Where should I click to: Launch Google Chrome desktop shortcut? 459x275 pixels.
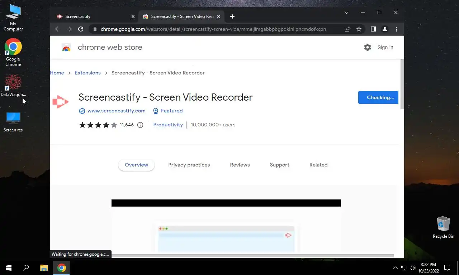(x=13, y=52)
